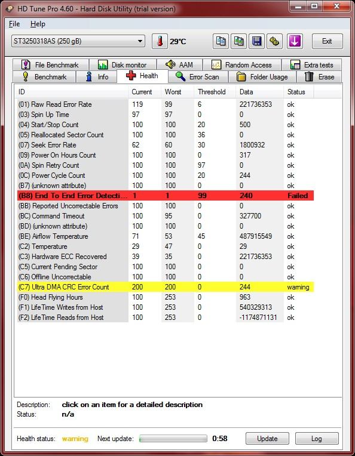The image size is (355, 456).
Task: Sort by the Current column header
Action: click(x=145, y=92)
